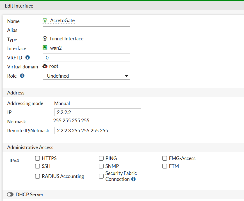Click the Address section header
The width and height of the screenshot is (244, 201).
click(16, 93)
